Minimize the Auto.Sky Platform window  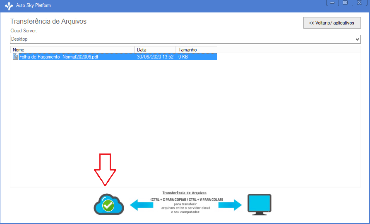pos(332,3)
